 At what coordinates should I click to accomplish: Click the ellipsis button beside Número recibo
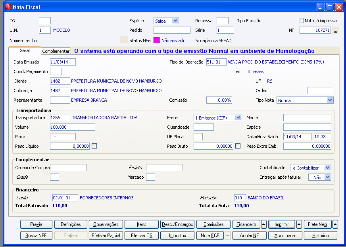click(x=124, y=40)
